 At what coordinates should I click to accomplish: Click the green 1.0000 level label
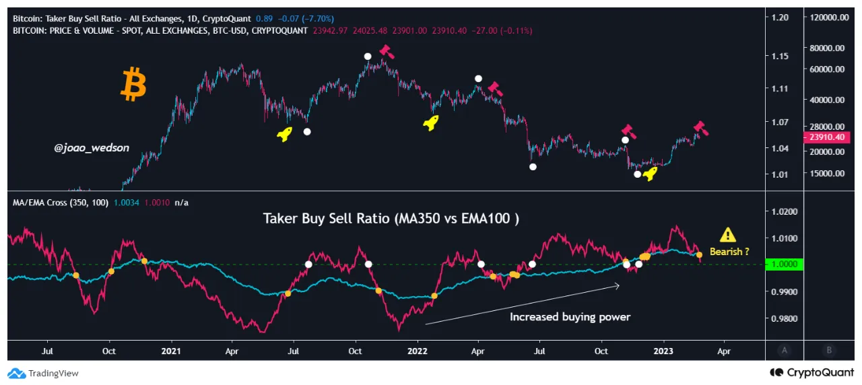pos(785,265)
